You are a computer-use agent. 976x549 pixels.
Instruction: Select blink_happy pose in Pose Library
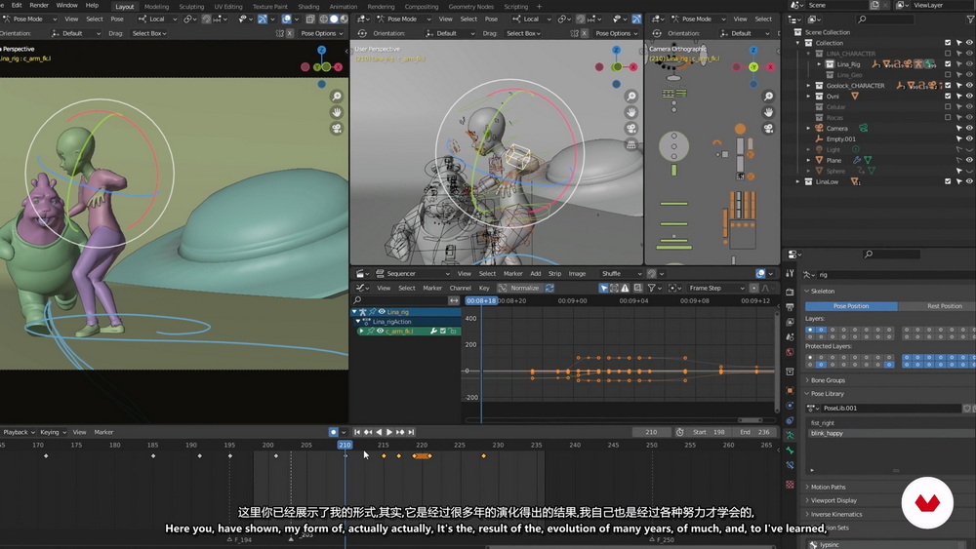point(891,433)
